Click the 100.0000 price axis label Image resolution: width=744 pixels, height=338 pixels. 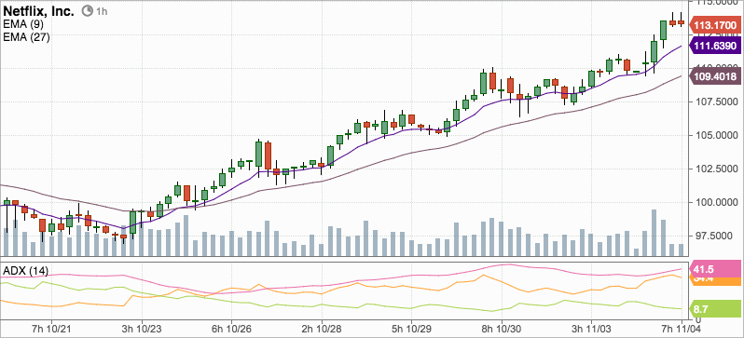click(x=716, y=203)
